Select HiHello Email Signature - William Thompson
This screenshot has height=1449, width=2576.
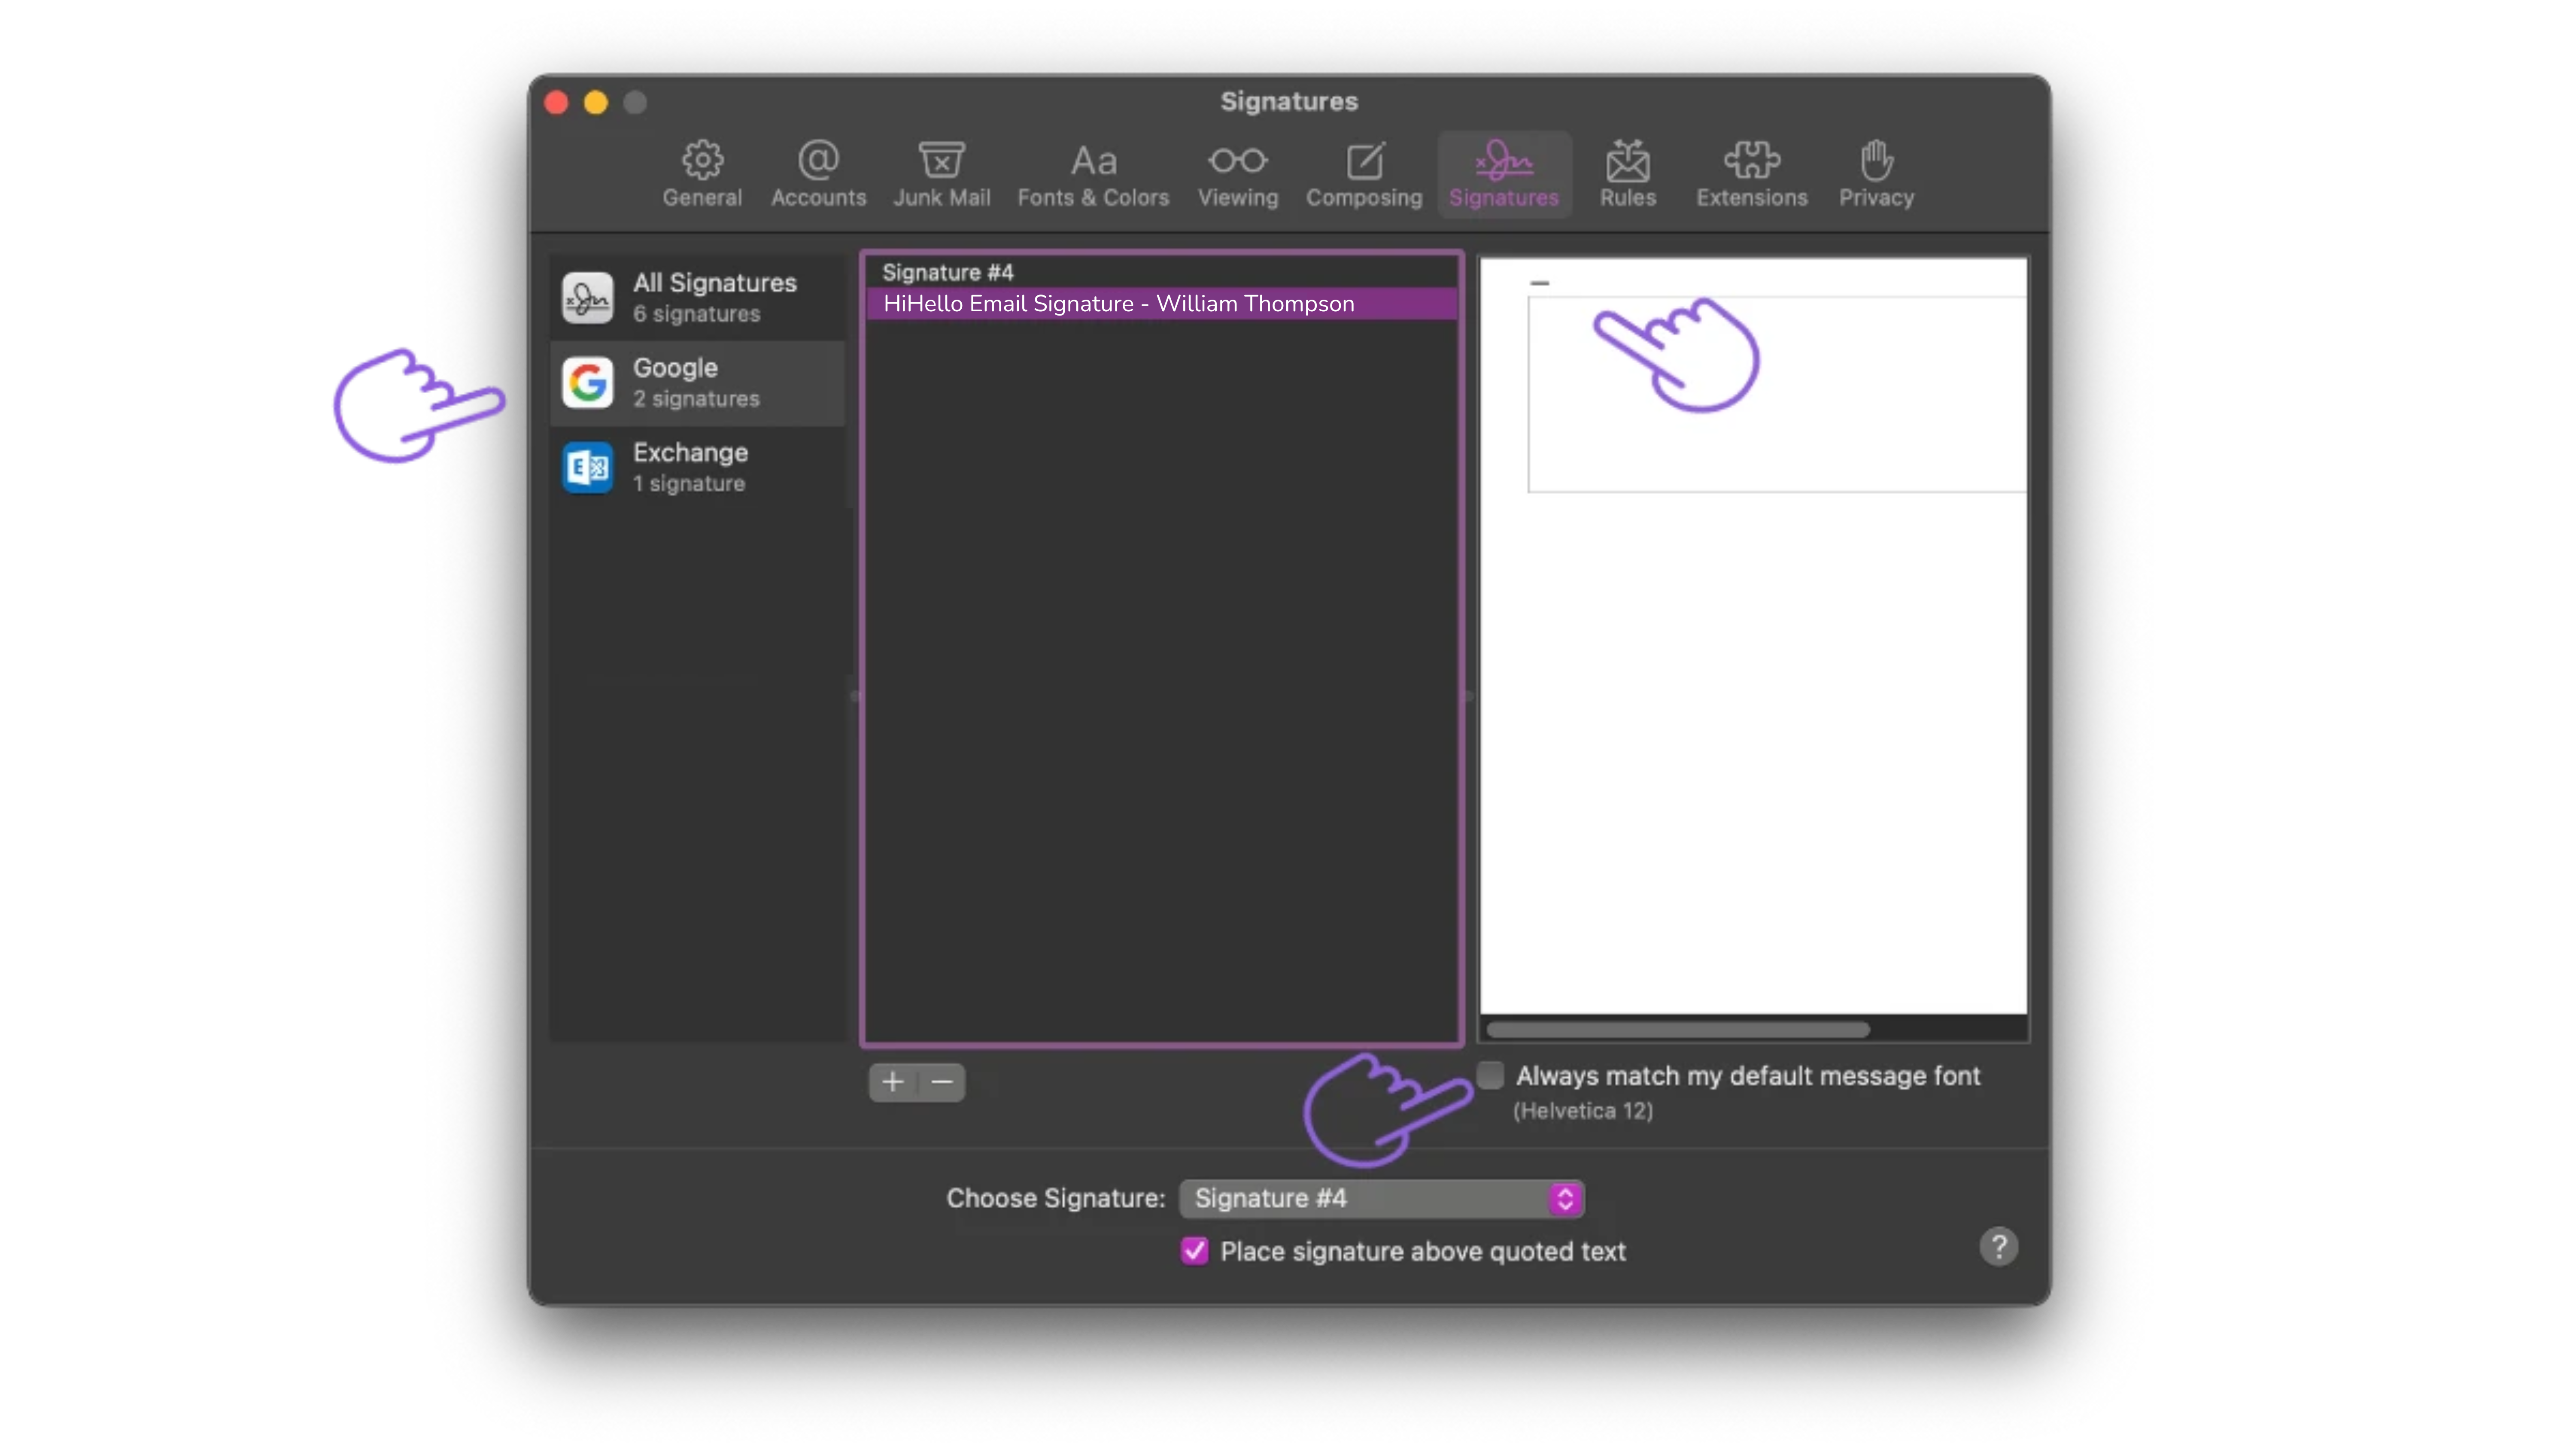1161,304
